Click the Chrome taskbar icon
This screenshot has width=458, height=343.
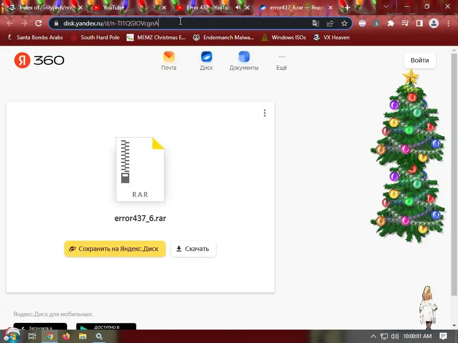[x=50, y=336]
